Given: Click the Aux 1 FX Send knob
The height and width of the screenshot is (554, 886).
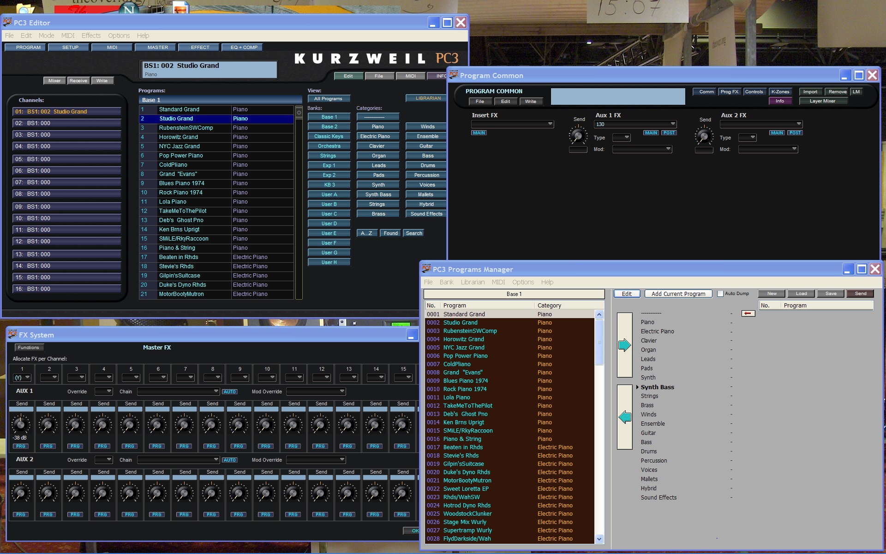Looking at the screenshot, I should coord(577,136).
